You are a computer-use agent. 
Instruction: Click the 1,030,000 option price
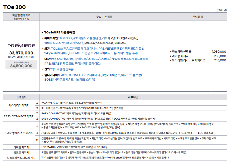tap(219, 52)
